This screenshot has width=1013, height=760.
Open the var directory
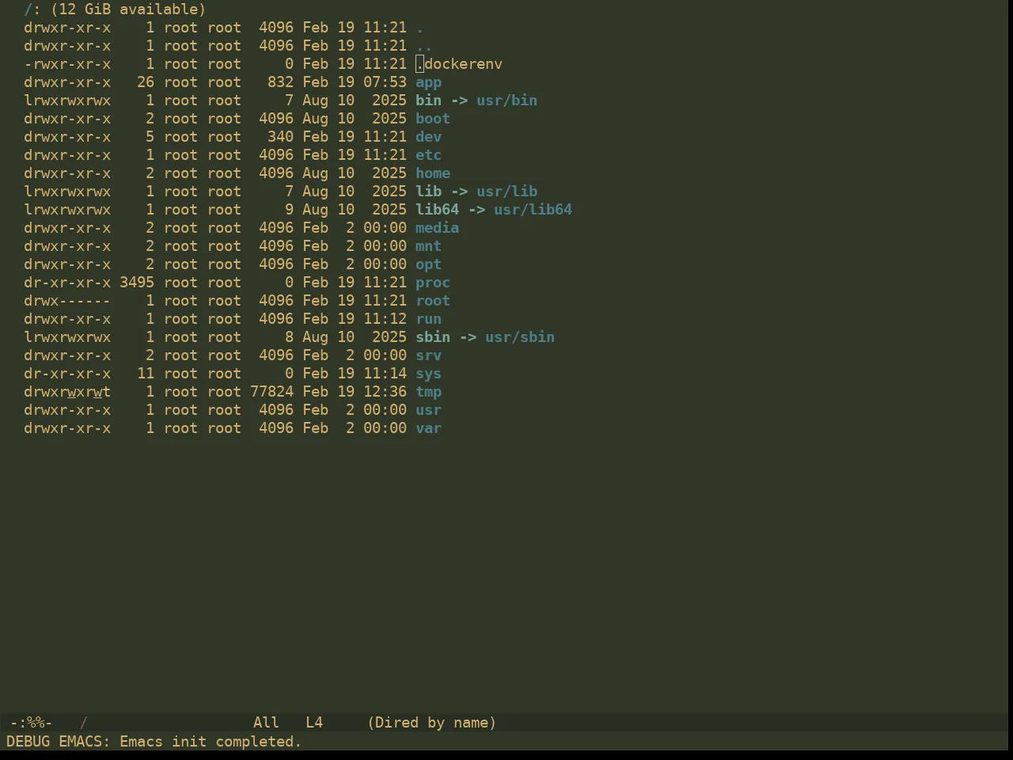[428, 428]
